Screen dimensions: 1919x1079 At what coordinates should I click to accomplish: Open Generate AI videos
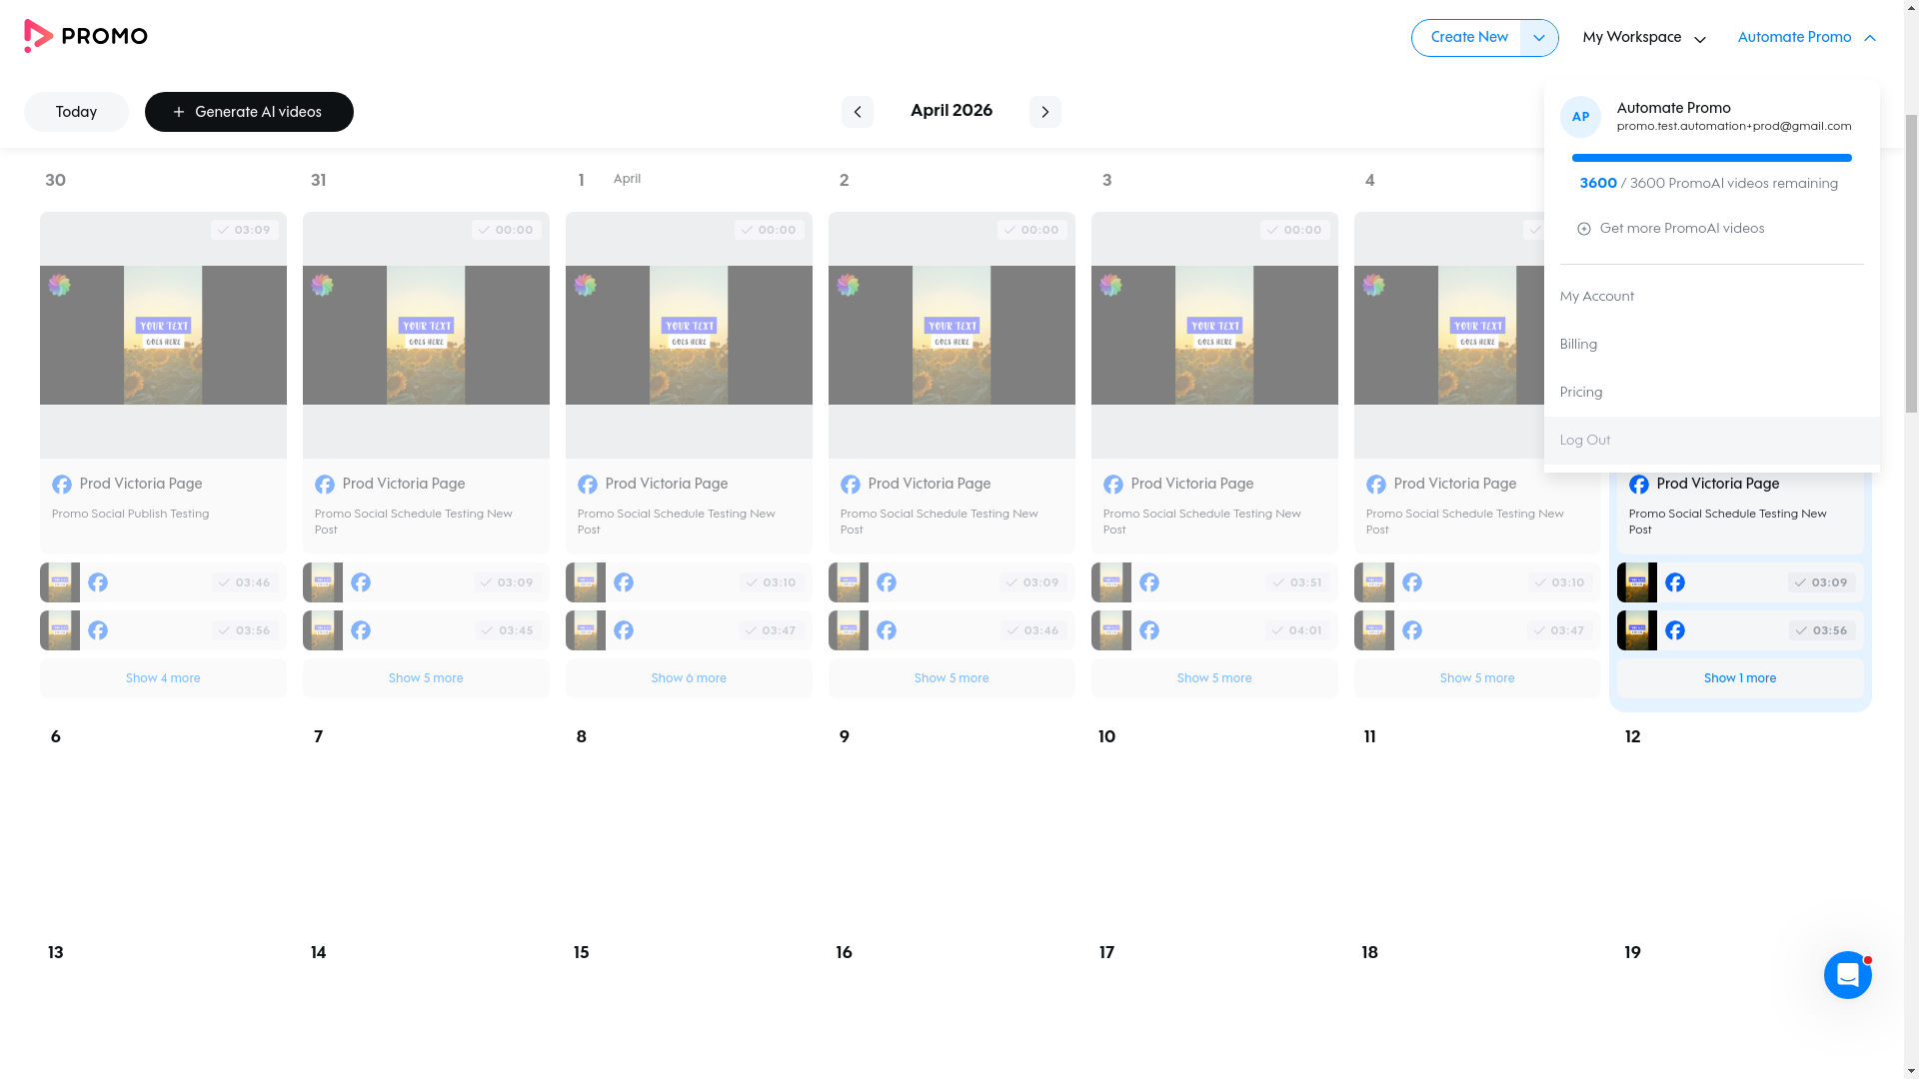point(249,112)
